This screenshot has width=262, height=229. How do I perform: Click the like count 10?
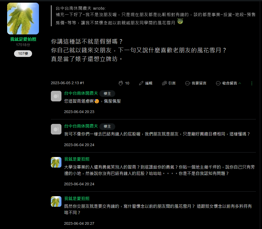(x=127, y=83)
